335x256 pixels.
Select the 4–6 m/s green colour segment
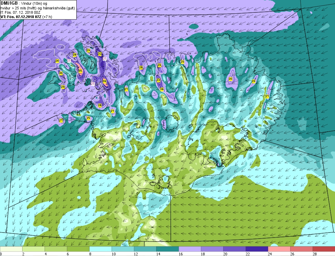56,249
